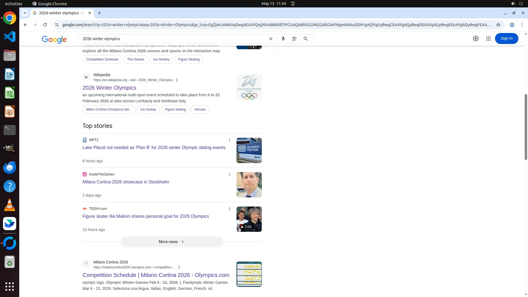The image size is (528, 297).
Task: Open three-dot menu for WPTZ story
Action: point(230,140)
